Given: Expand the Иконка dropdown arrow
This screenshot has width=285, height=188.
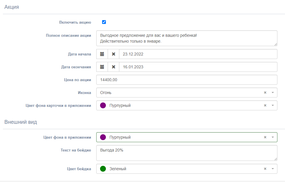Looking at the screenshot, I should coord(272,93).
